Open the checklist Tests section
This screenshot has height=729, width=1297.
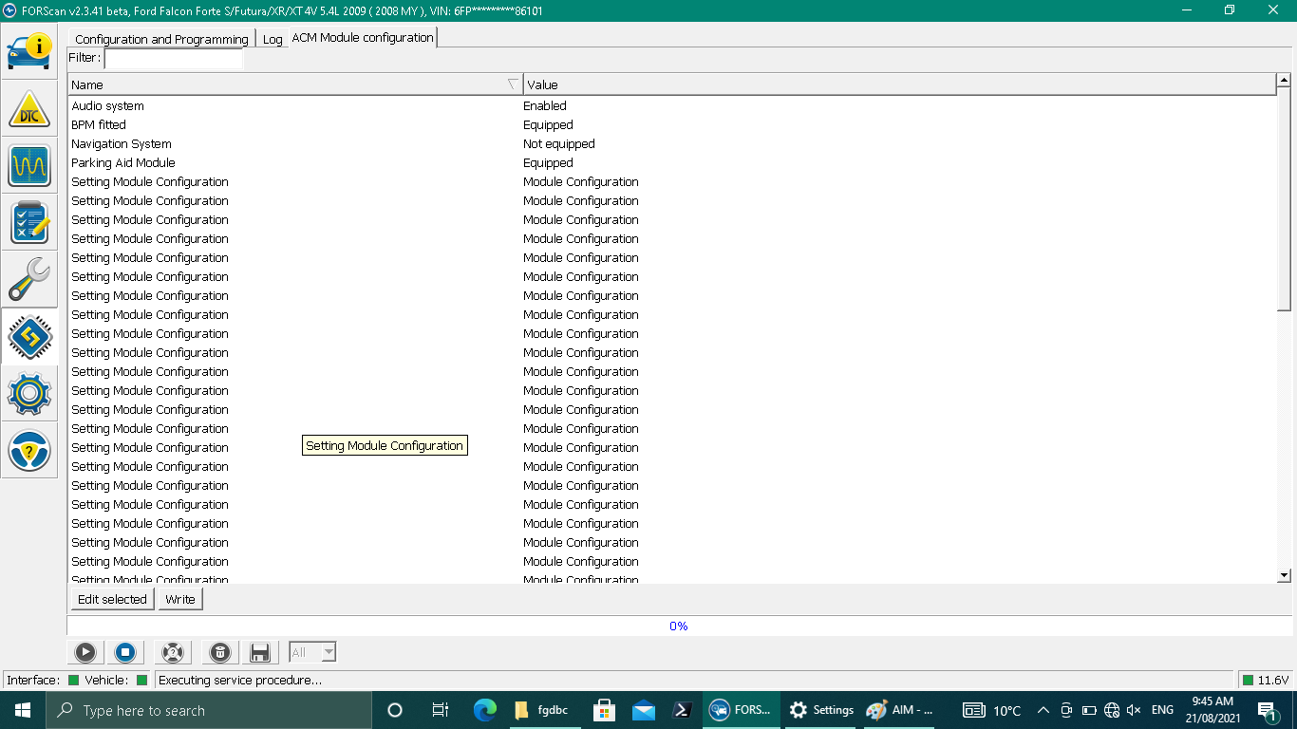pyautogui.click(x=29, y=222)
